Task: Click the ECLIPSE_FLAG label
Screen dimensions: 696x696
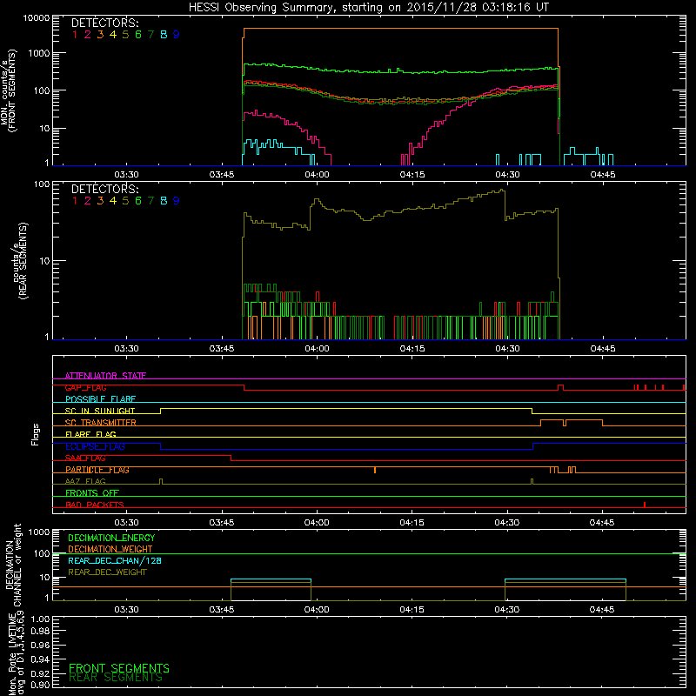Action: coord(95,446)
